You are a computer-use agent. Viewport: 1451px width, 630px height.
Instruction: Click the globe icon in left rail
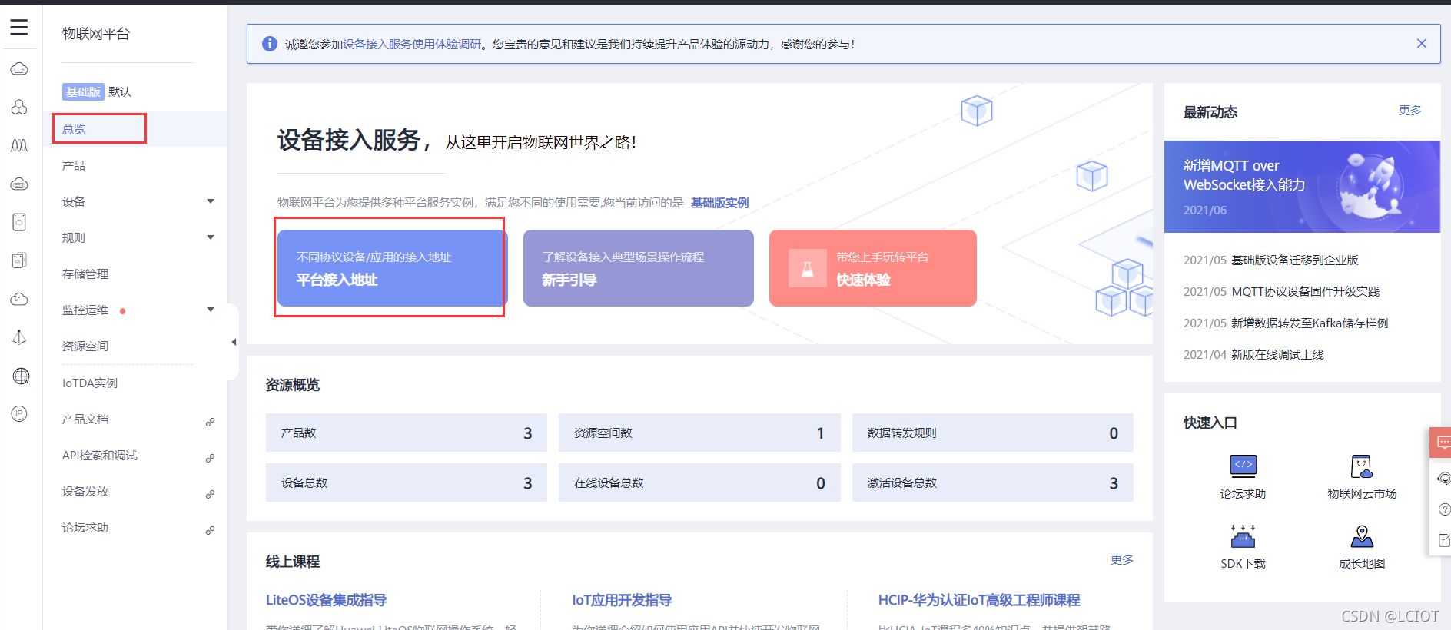click(x=20, y=376)
